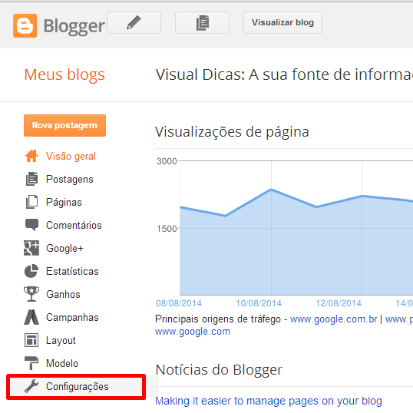Click the Visão geral house icon
413x413 pixels.
(31, 156)
